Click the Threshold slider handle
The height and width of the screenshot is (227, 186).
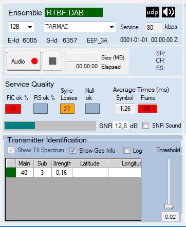click(x=169, y=207)
